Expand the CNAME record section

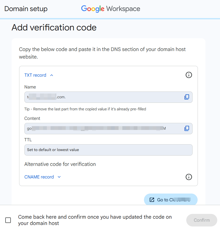coord(43,177)
